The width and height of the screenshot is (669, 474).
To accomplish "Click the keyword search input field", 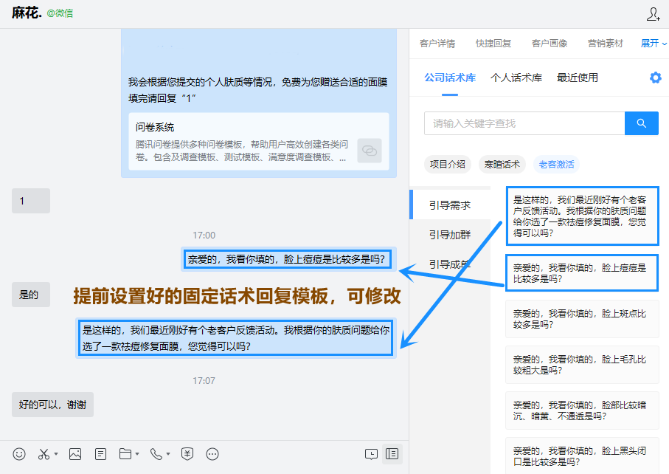I will (524, 123).
